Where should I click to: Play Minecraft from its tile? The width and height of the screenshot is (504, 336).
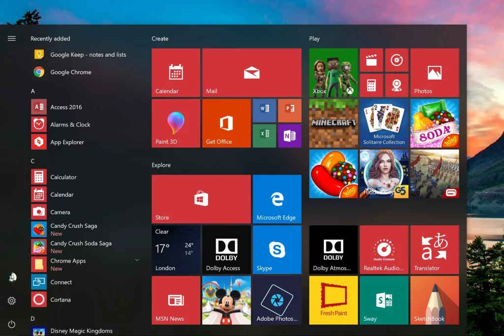(333, 123)
